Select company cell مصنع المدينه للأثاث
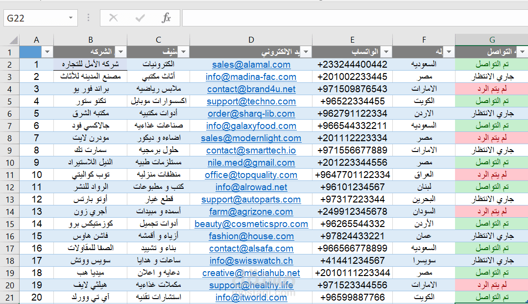 [90, 77]
